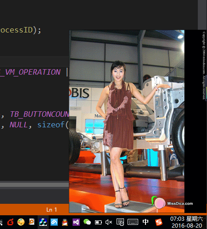Open the red G app in taskbar

pyautogui.click(x=11, y=222)
